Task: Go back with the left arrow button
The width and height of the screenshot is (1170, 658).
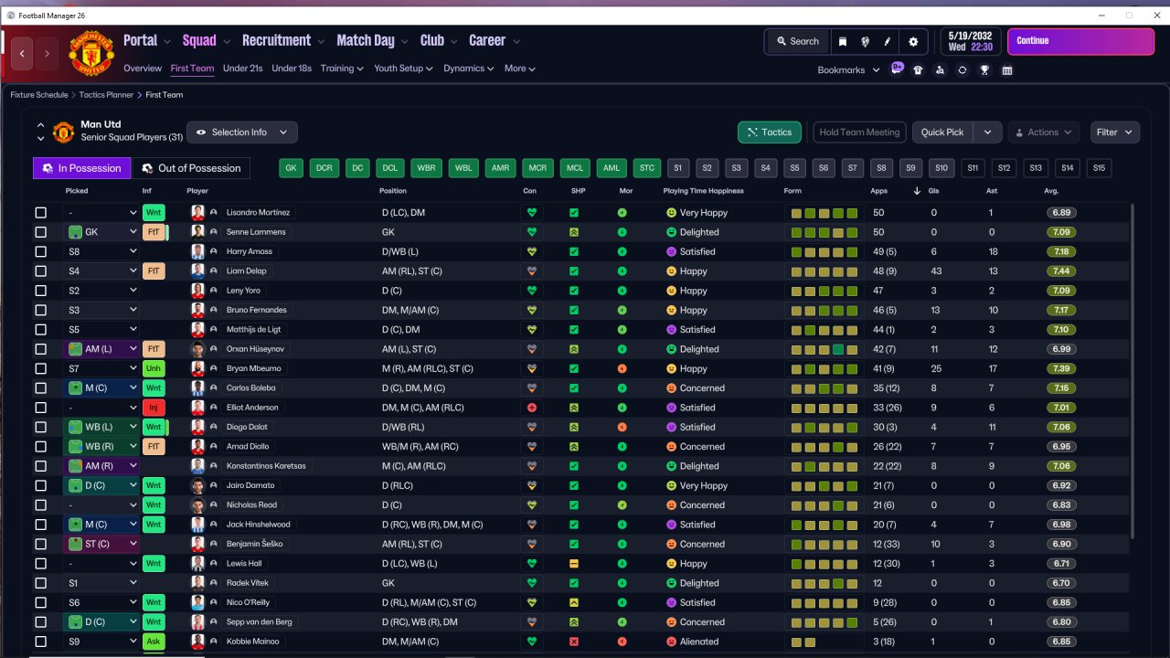Action: [22, 54]
